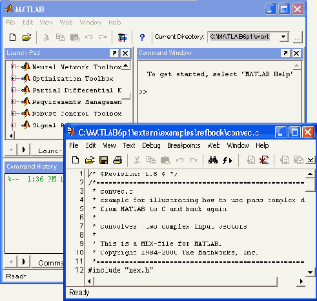The image size is (317, 301).
Task: Click Cut icon in MATLAB main toolbar
Action: [x=46, y=37]
